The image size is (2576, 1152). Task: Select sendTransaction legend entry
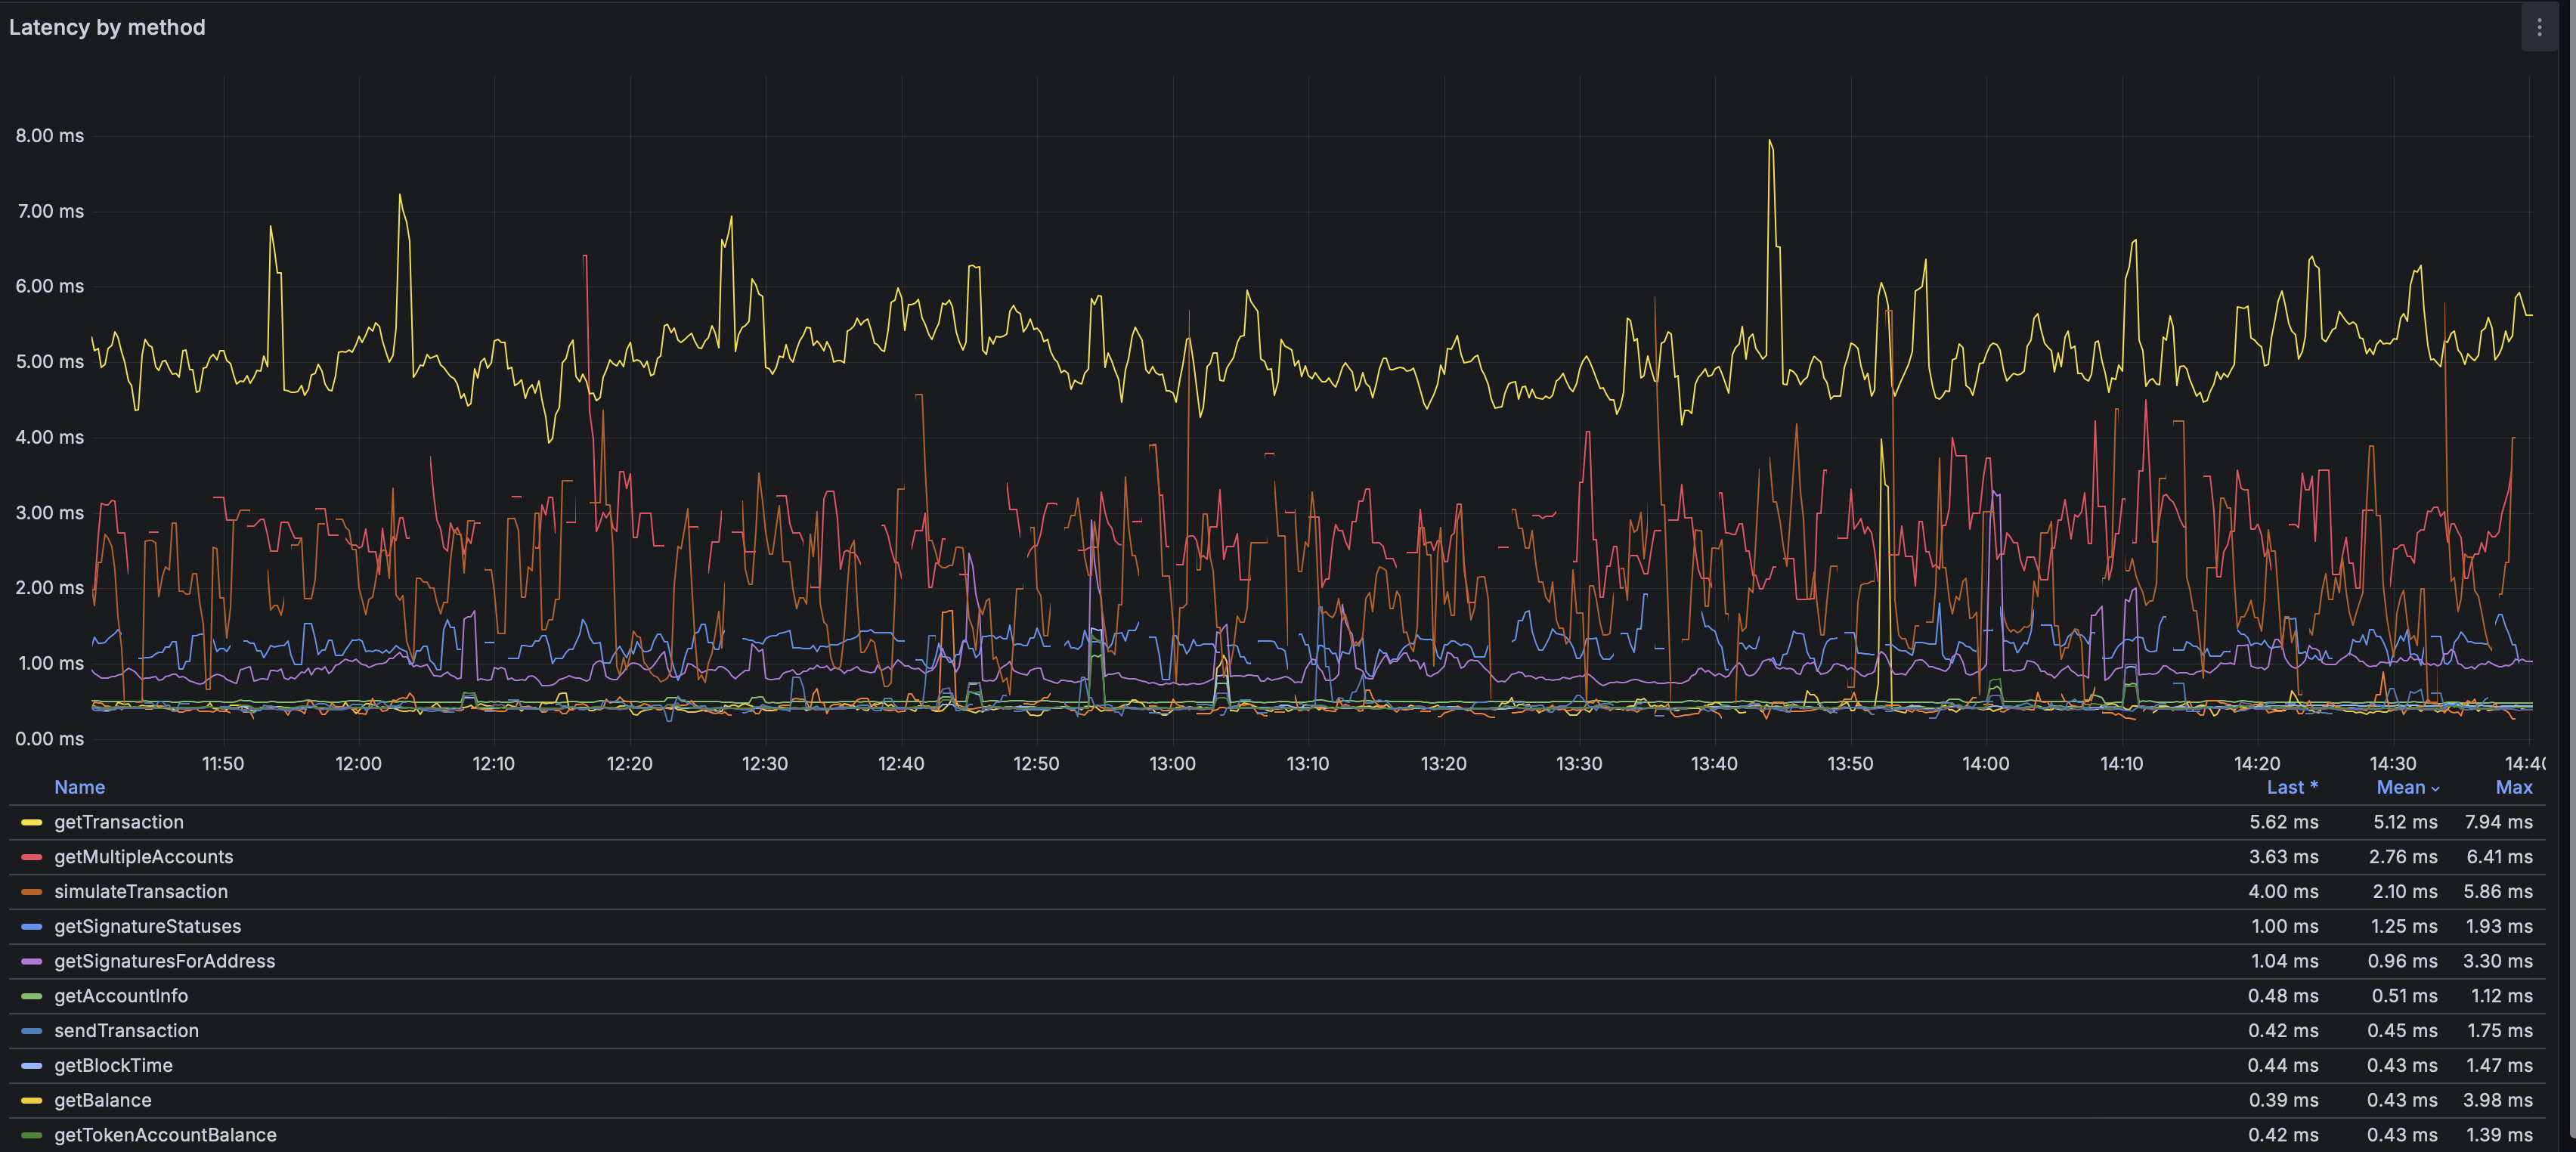pos(126,1031)
